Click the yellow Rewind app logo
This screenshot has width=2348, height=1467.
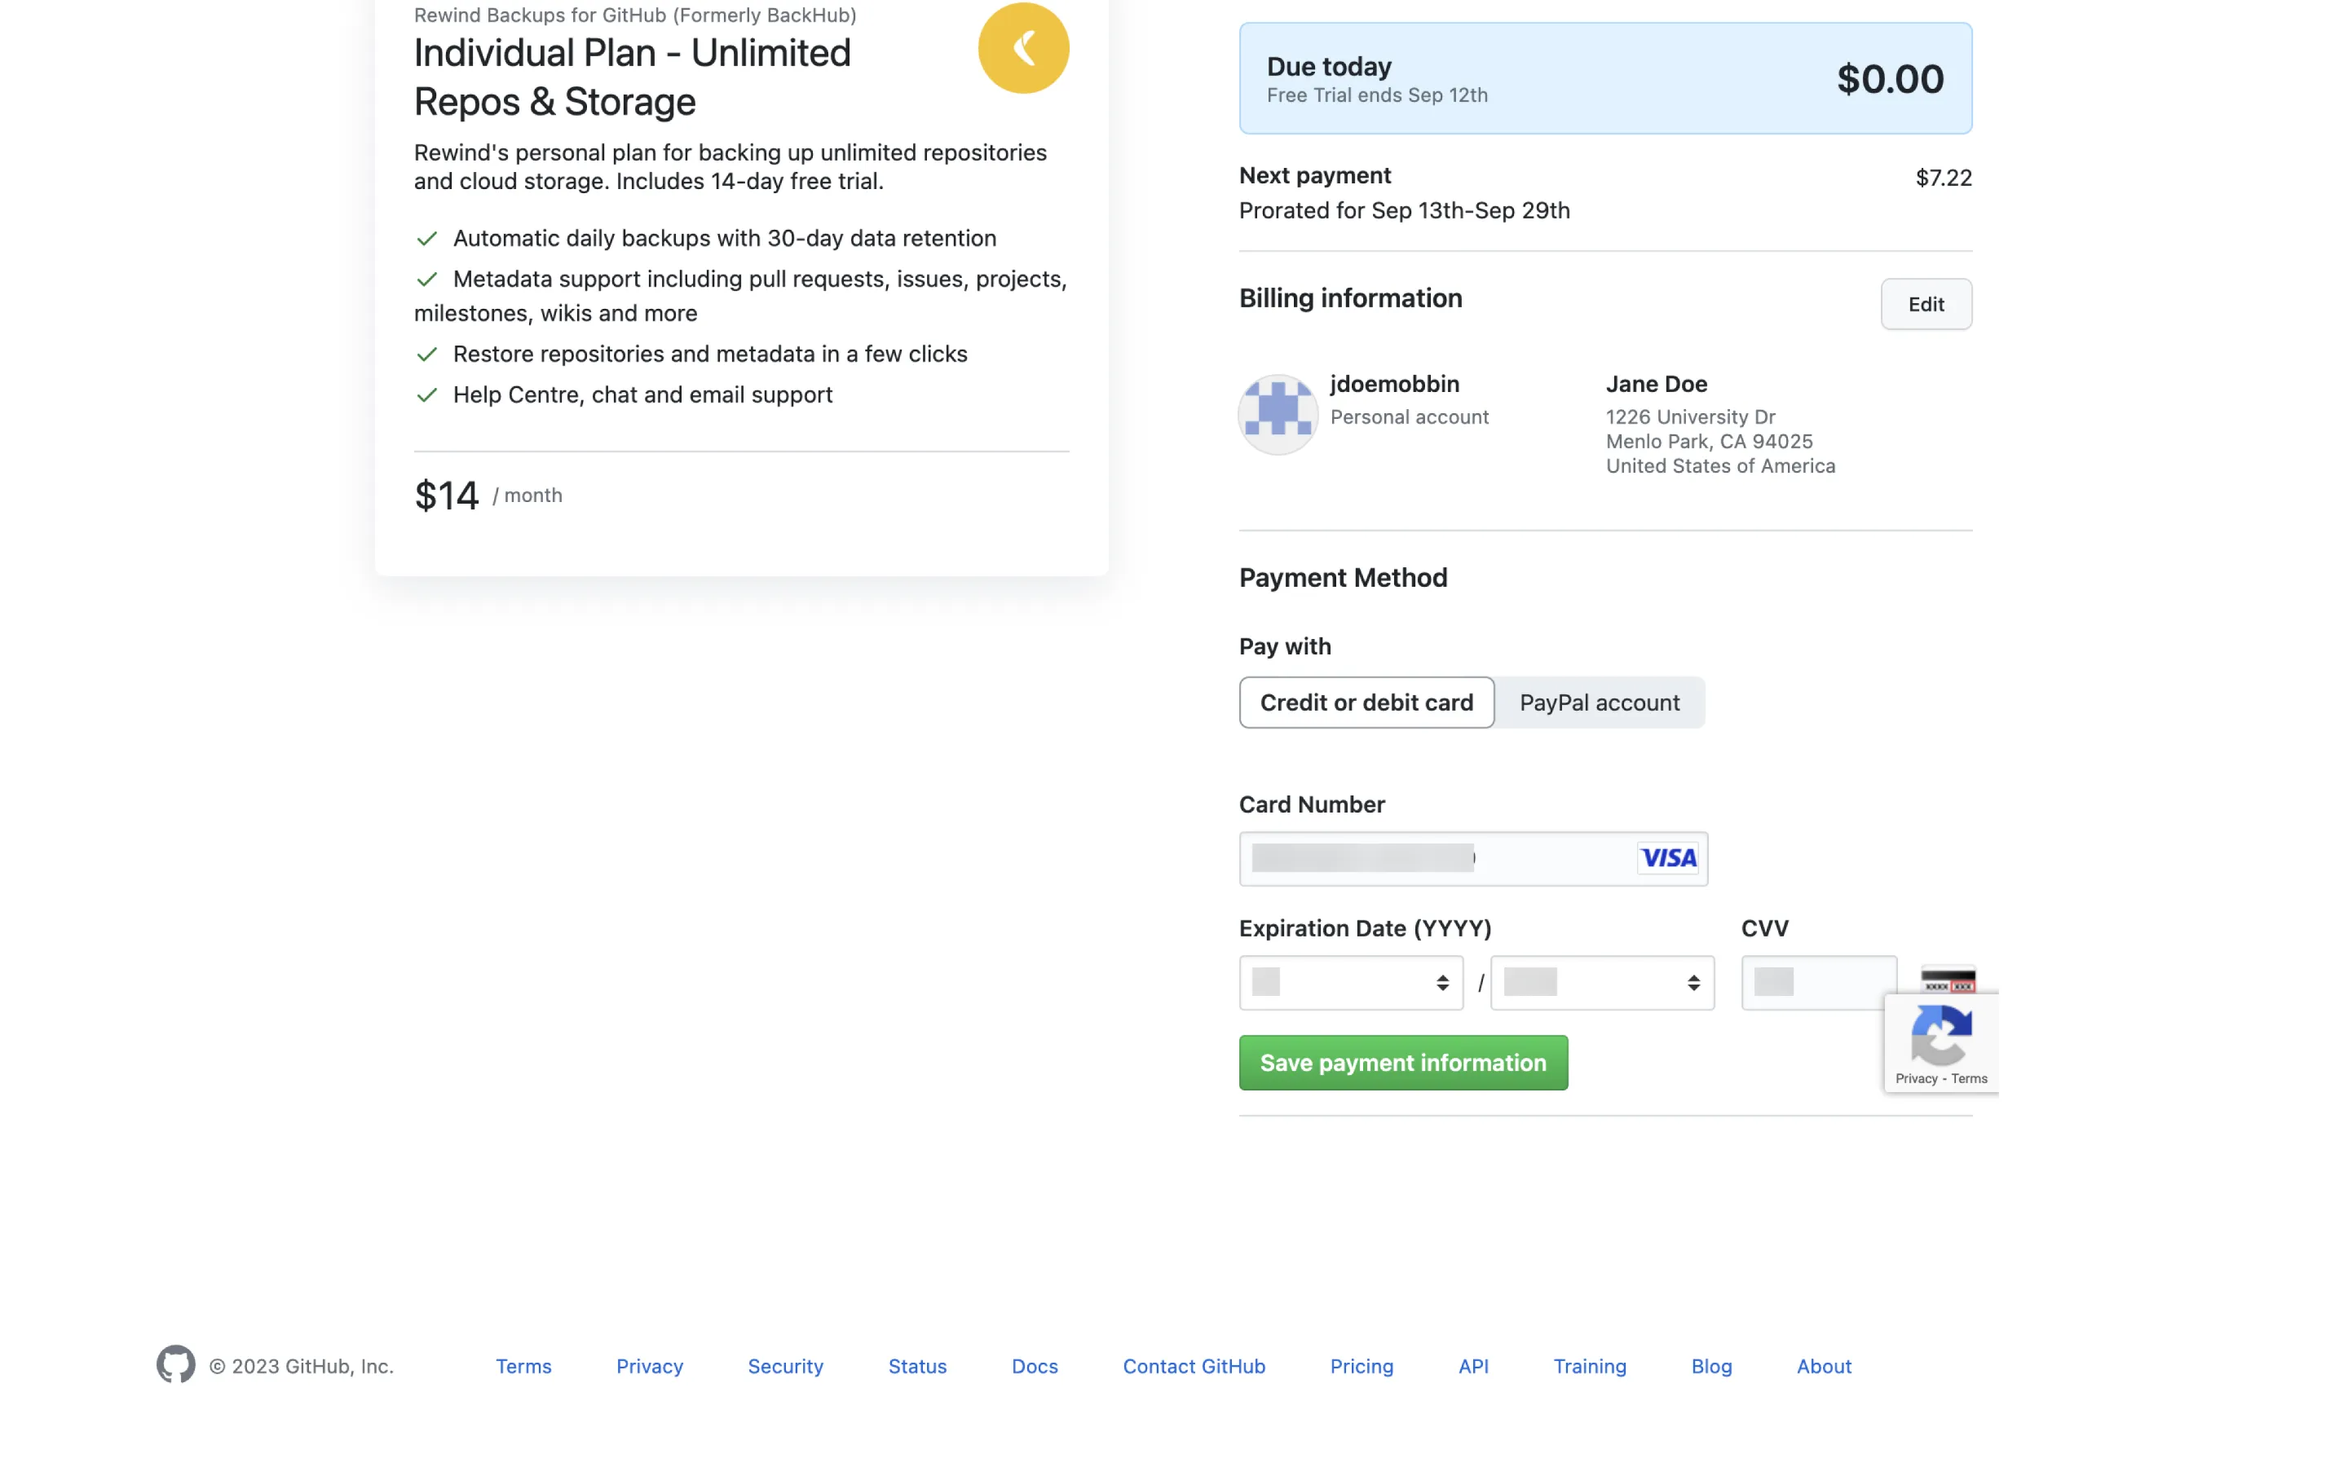(x=1022, y=49)
